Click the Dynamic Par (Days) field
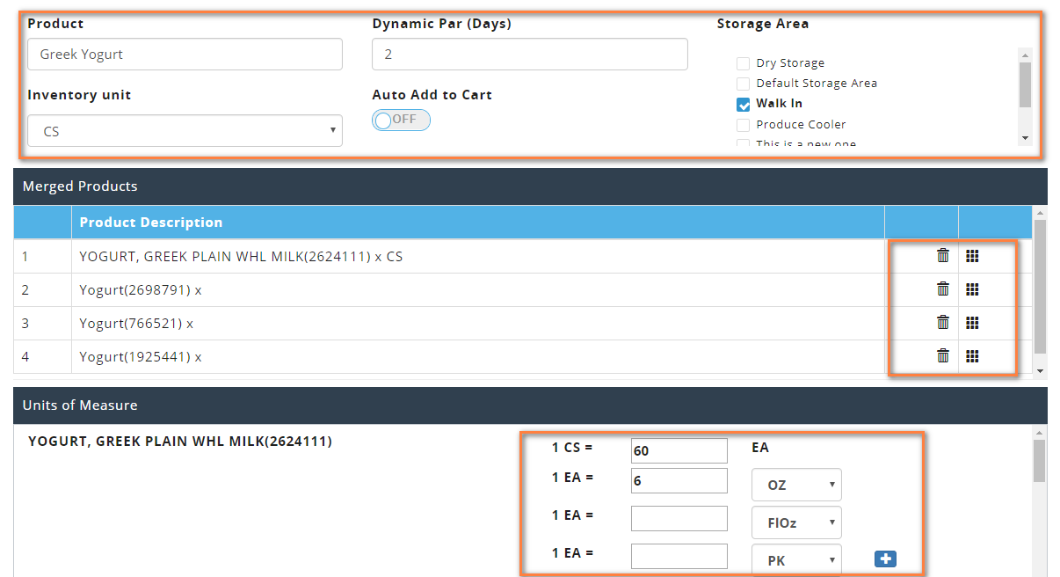This screenshot has height=577, width=1060. tap(529, 55)
